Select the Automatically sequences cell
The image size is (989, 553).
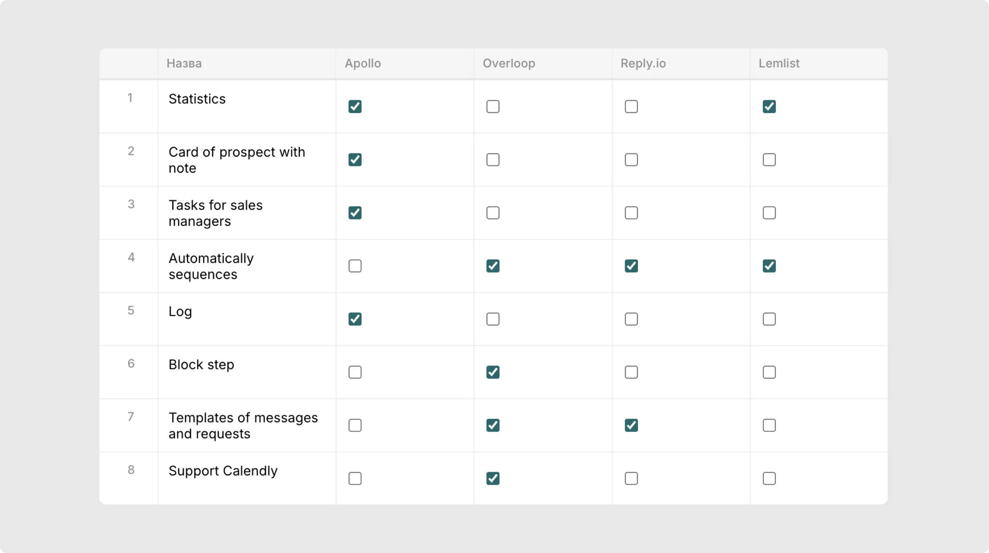tap(247, 266)
